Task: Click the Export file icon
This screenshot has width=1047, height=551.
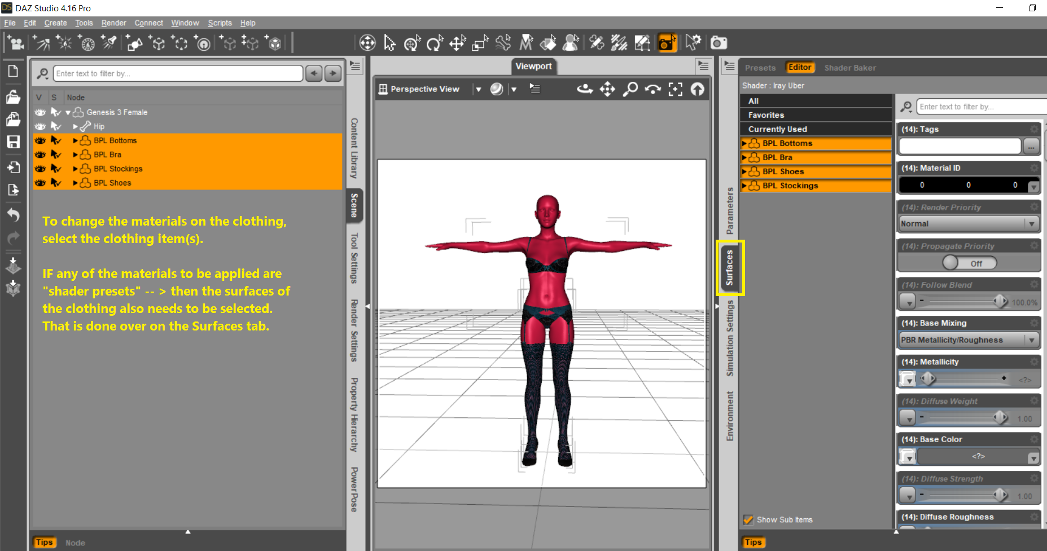Action: pos(13,189)
